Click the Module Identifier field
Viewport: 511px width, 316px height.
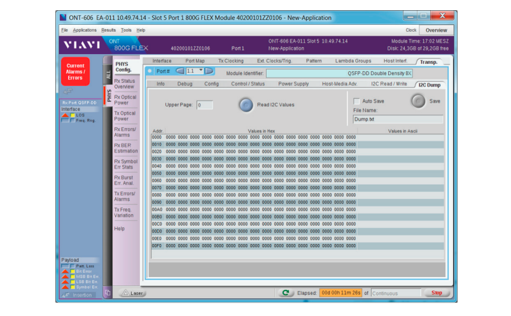(339, 73)
